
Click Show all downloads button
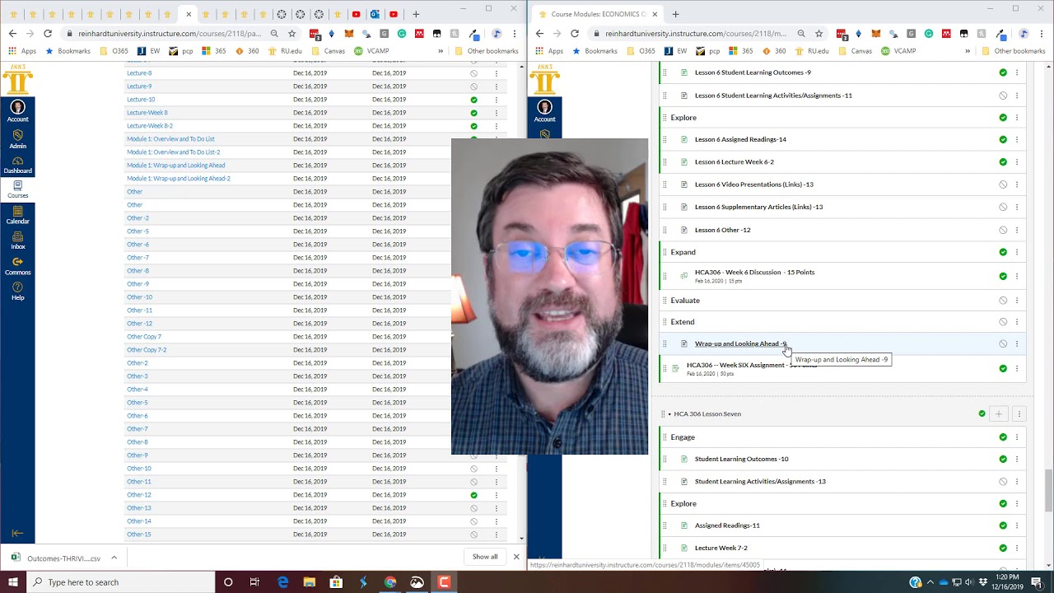[485, 557]
